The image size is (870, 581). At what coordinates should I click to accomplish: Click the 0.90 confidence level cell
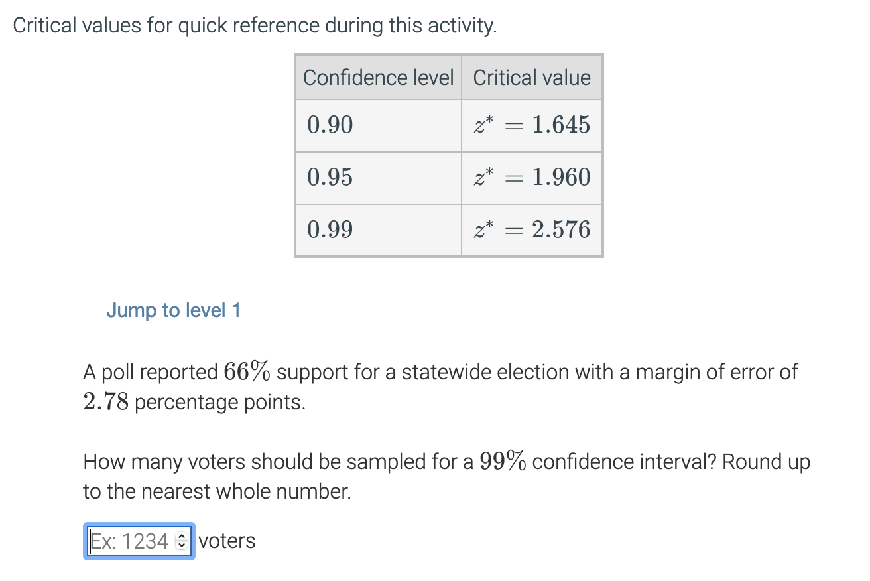pos(330,125)
